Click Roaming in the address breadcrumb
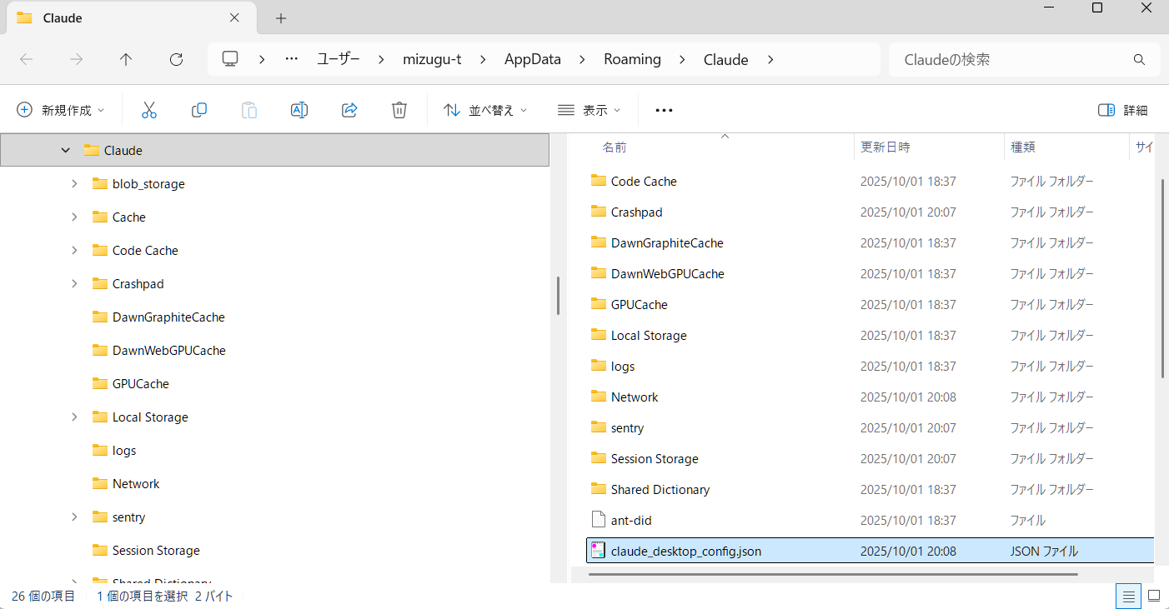Screen dimensions: 1169x609 632,59
